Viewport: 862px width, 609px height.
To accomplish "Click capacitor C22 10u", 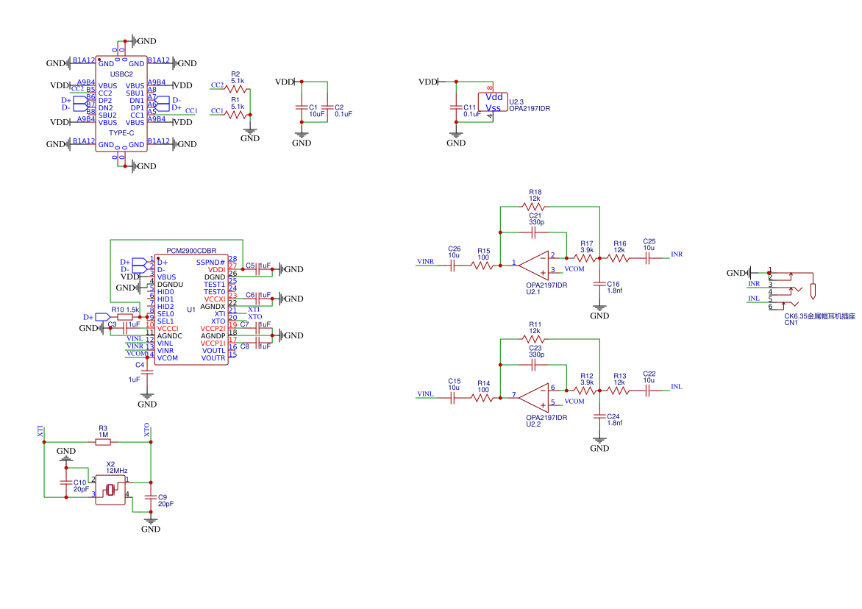I will coord(648,391).
